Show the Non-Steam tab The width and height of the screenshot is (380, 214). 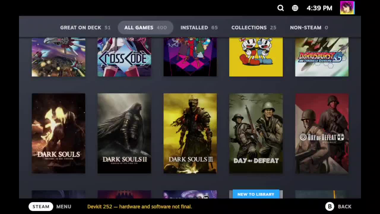[x=309, y=28]
